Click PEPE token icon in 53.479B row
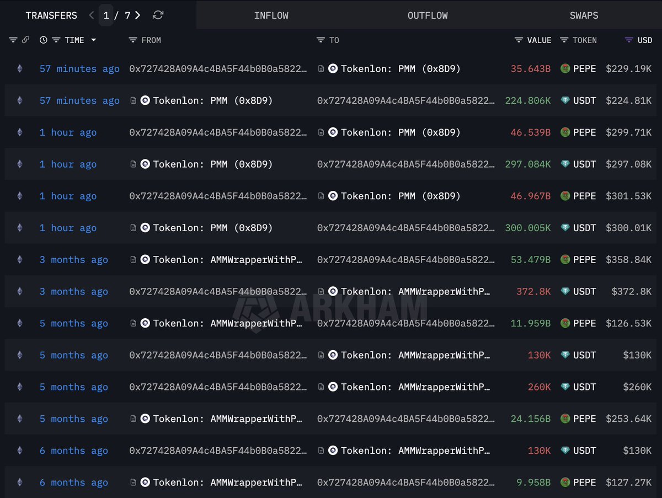 point(565,260)
